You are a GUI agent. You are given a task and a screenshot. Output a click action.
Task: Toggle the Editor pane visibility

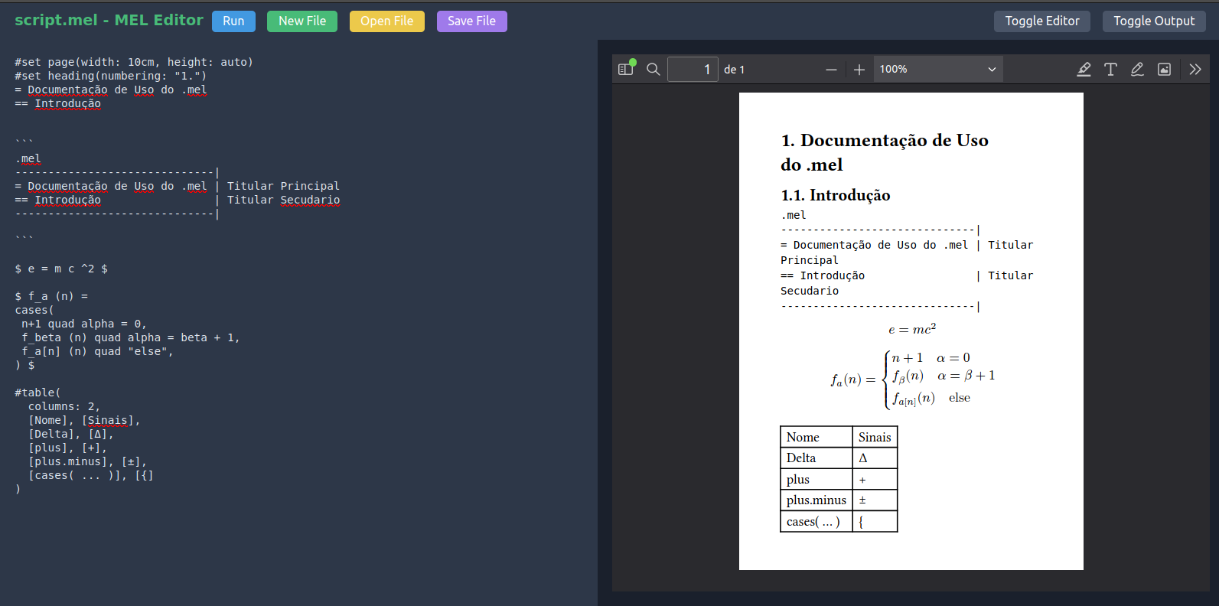point(1042,21)
